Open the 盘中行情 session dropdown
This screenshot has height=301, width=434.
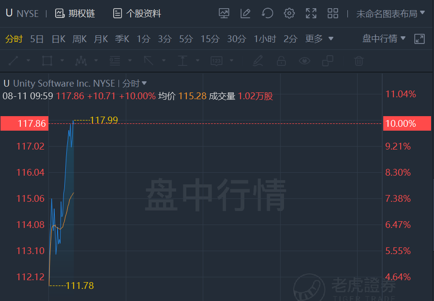[x=384, y=39]
